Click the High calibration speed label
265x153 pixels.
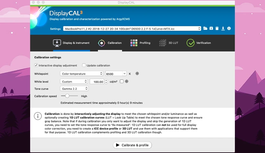(84, 96)
